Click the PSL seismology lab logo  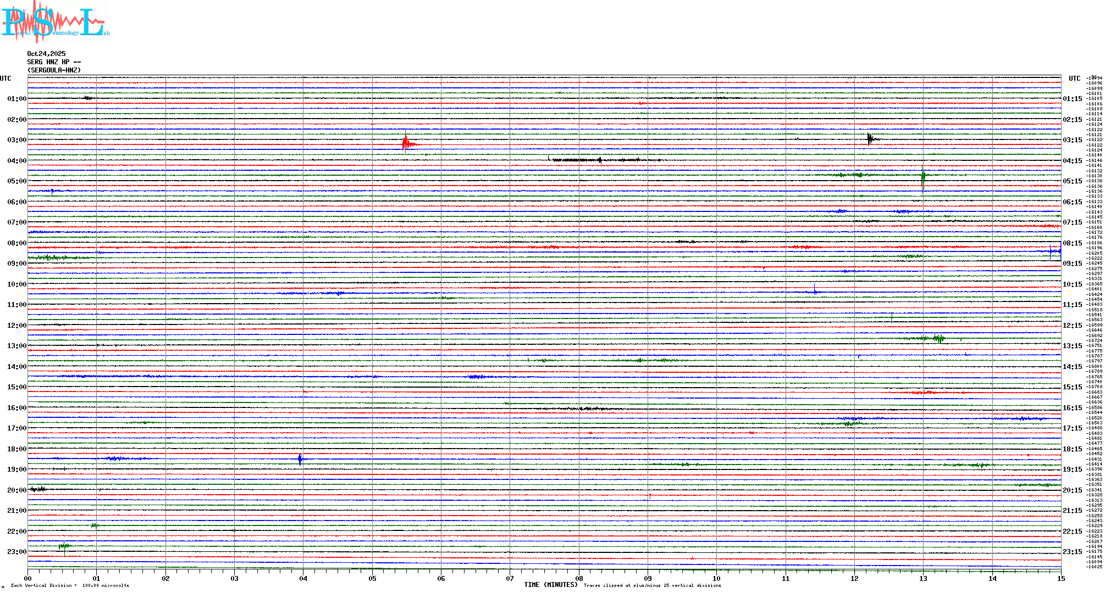tap(55, 22)
